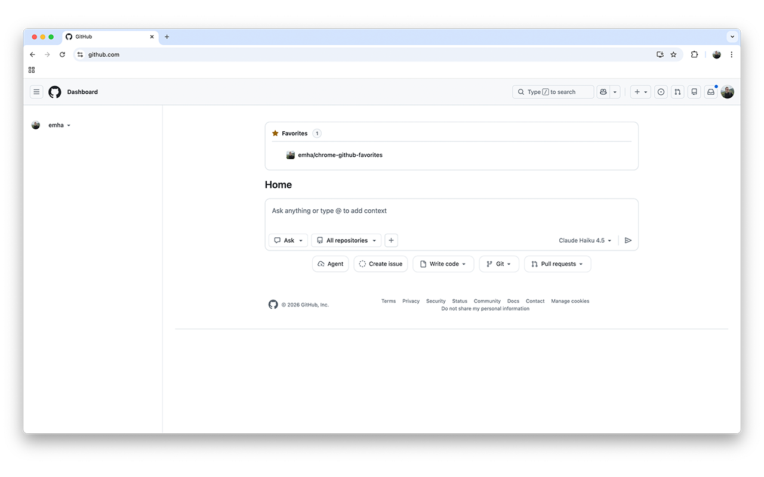Expand the Copilot dropdown arrow
The width and height of the screenshot is (764, 477).
615,92
